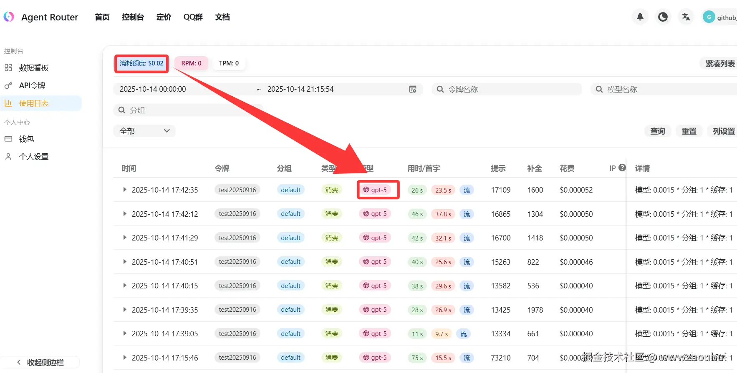Click the 流 stream tag in 17:39:05 row
This screenshot has width=737, height=373.
[463, 333]
